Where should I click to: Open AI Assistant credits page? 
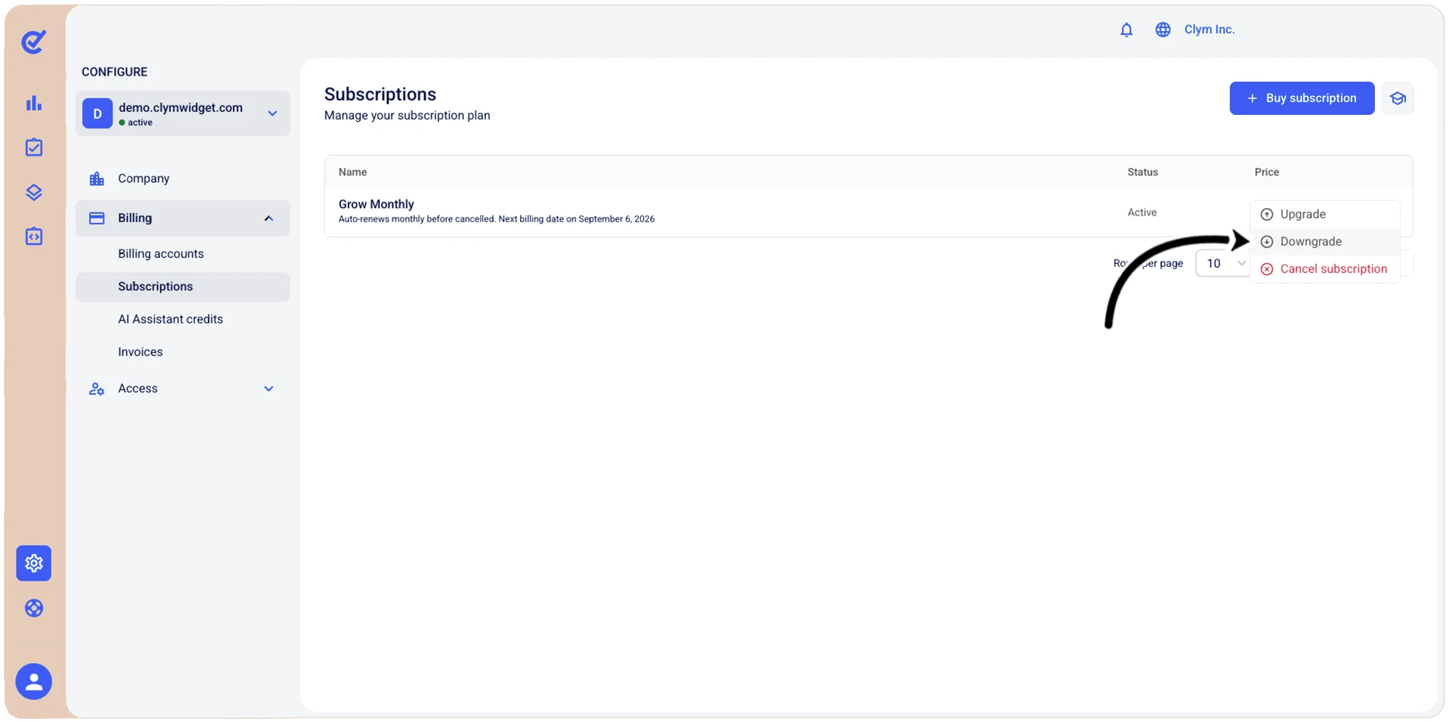tap(170, 319)
